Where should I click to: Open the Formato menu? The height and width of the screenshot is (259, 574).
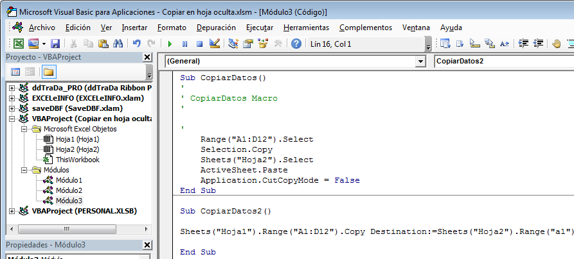tap(172, 28)
